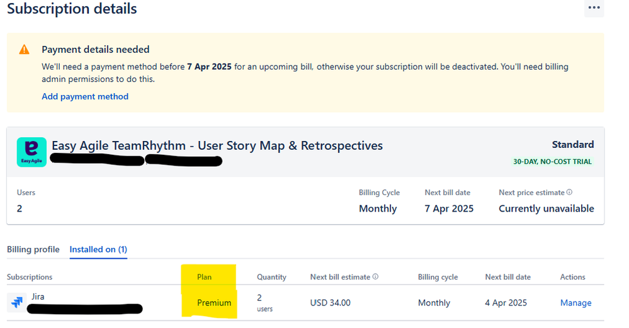Click the Plan column header

point(204,276)
